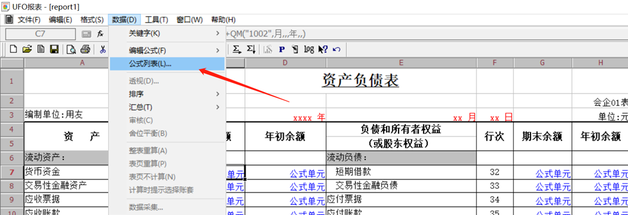Screen dimensions: 628x215
Task: Select column D header
Action: pyautogui.click(x=285, y=63)
